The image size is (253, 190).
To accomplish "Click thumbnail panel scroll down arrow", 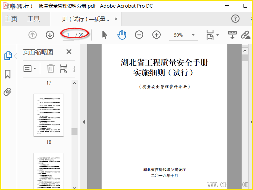I will (x=74, y=188).
